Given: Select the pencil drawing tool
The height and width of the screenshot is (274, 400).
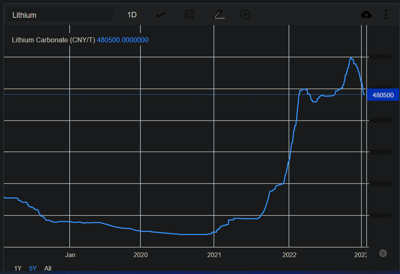Looking at the screenshot, I should point(218,14).
